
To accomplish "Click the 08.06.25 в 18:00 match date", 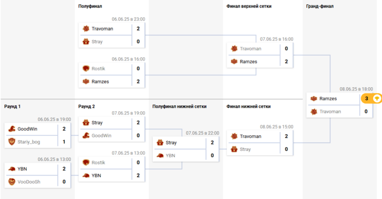I will [356, 89].
